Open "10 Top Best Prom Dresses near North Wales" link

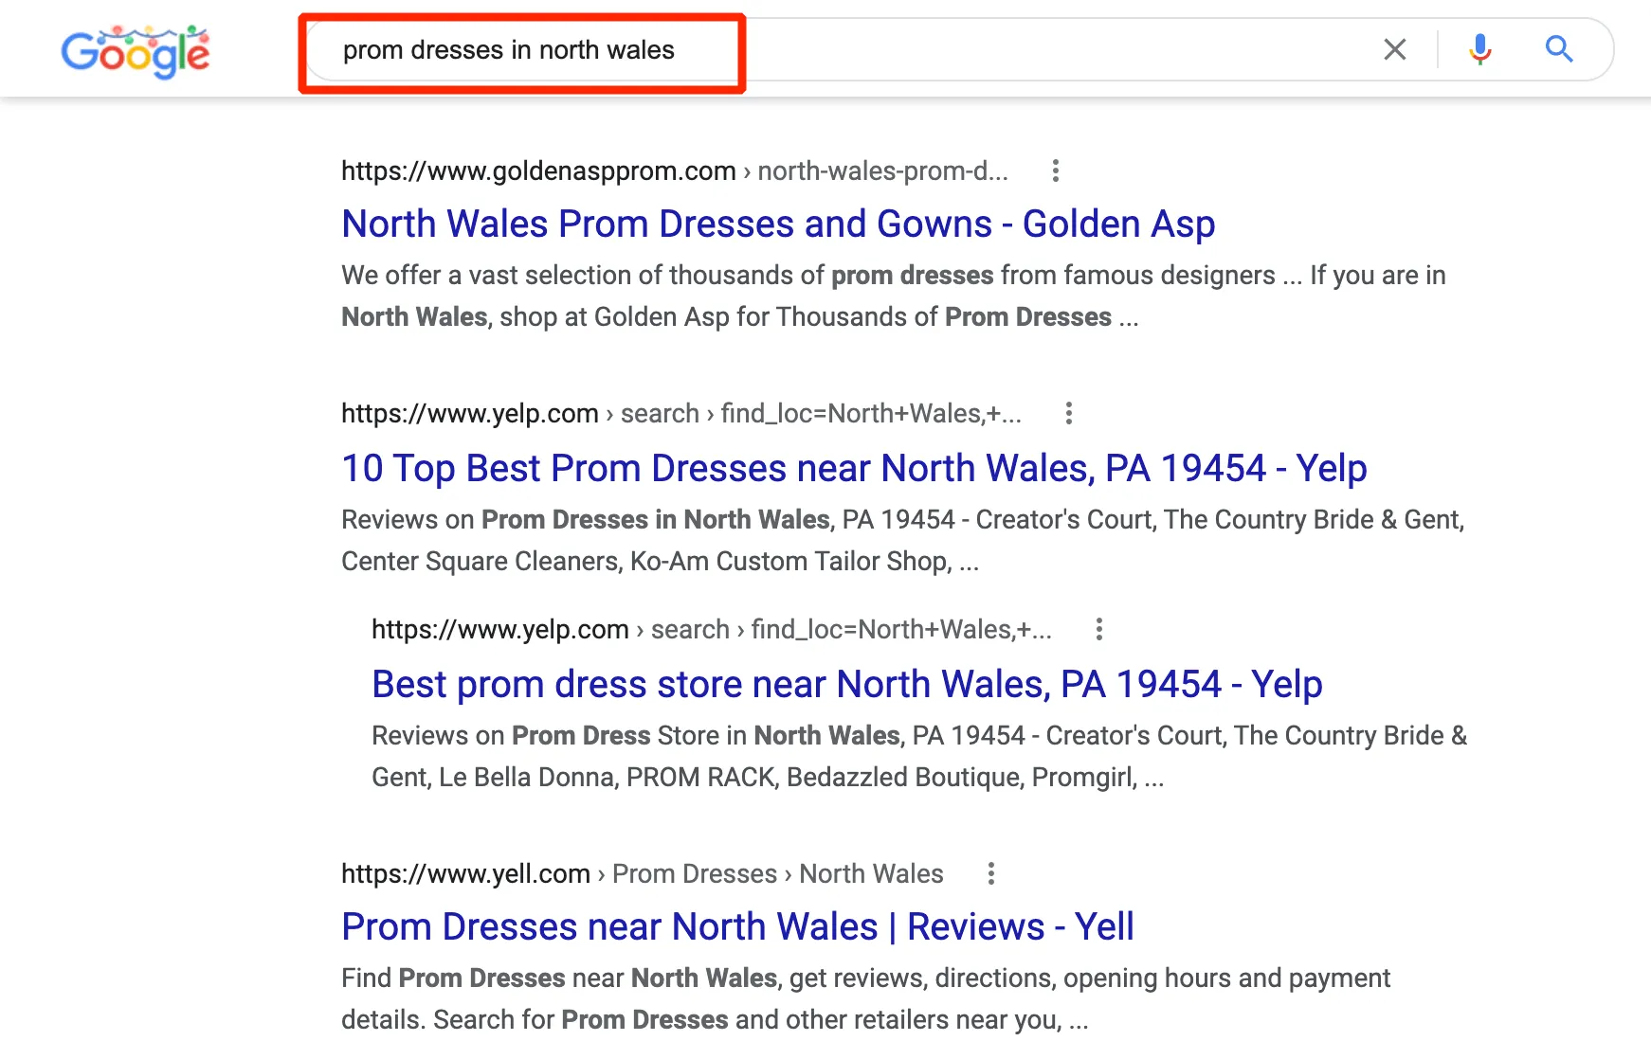tap(853, 469)
